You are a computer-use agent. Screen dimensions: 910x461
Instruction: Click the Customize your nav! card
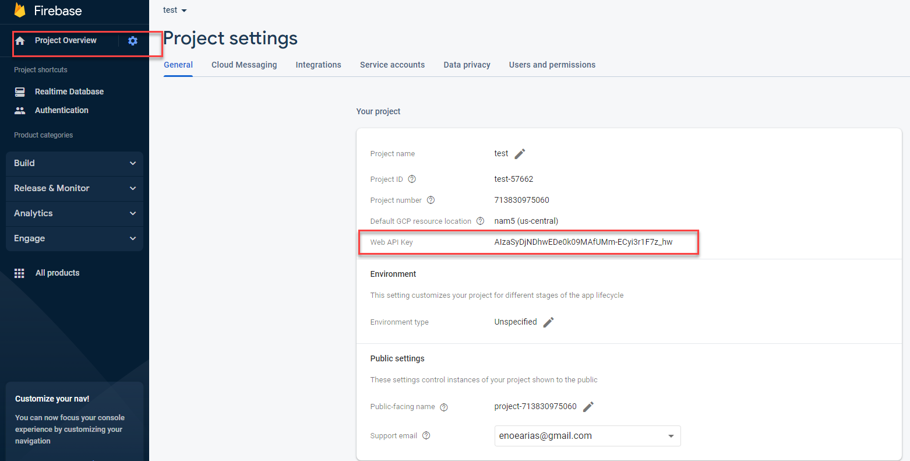coord(75,421)
